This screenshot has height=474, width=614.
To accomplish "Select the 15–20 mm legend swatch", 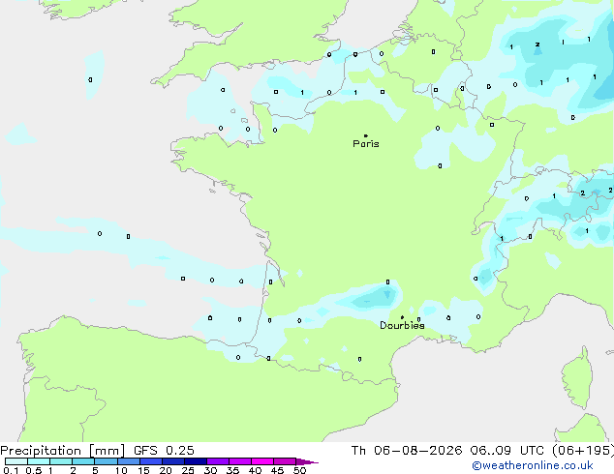I will point(150,461).
